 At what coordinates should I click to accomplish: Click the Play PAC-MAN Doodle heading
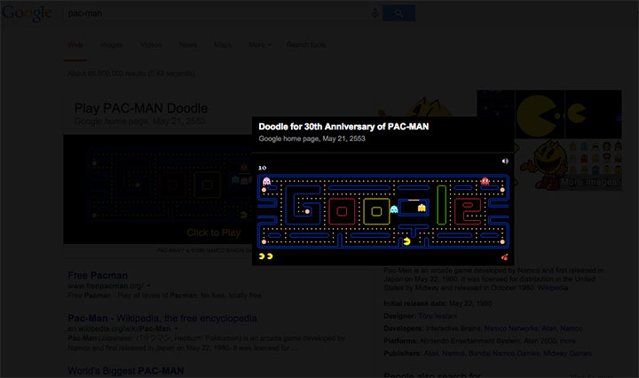coord(141,108)
